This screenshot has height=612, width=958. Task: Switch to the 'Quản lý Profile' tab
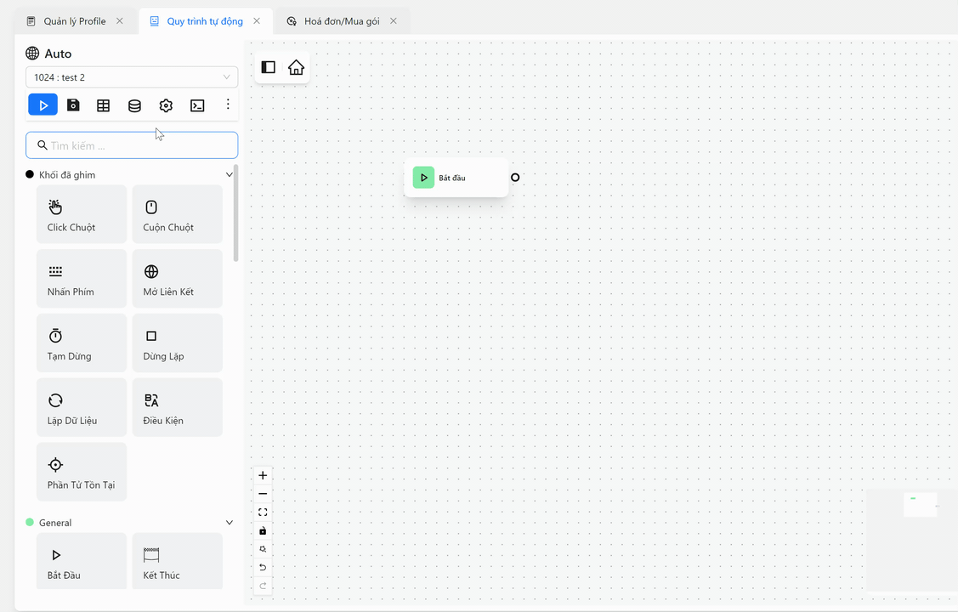coord(75,20)
